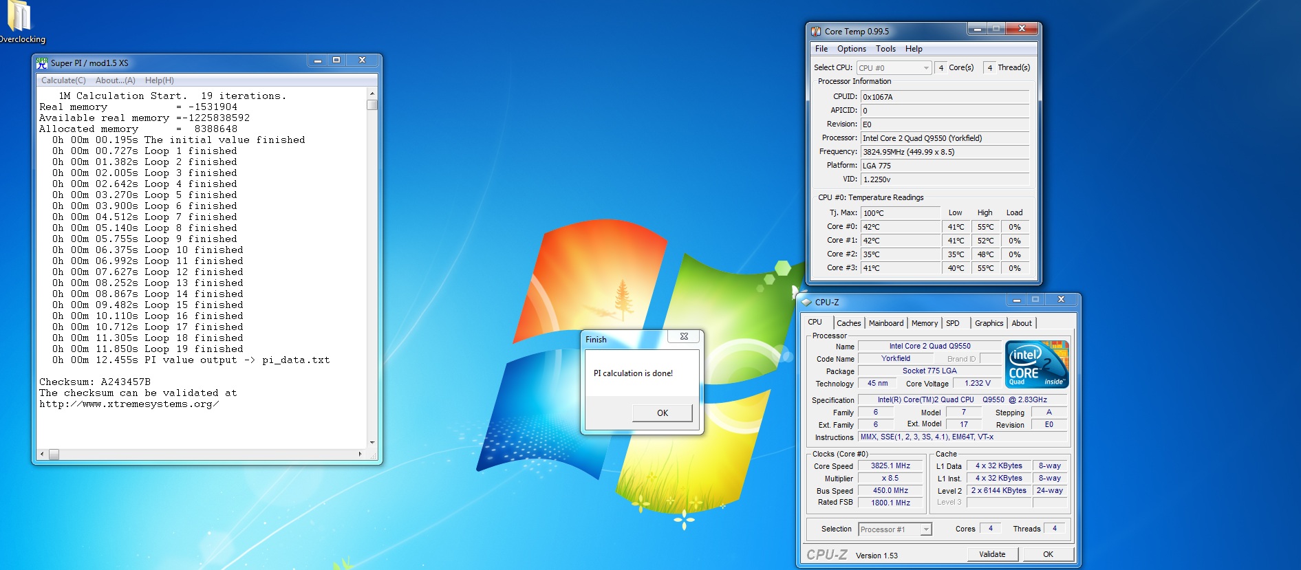The width and height of the screenshot is (1301, 570).
Task: Expand the Processor #1 selection dropdown
Action: pyautogui.click(x=926, y=529)
